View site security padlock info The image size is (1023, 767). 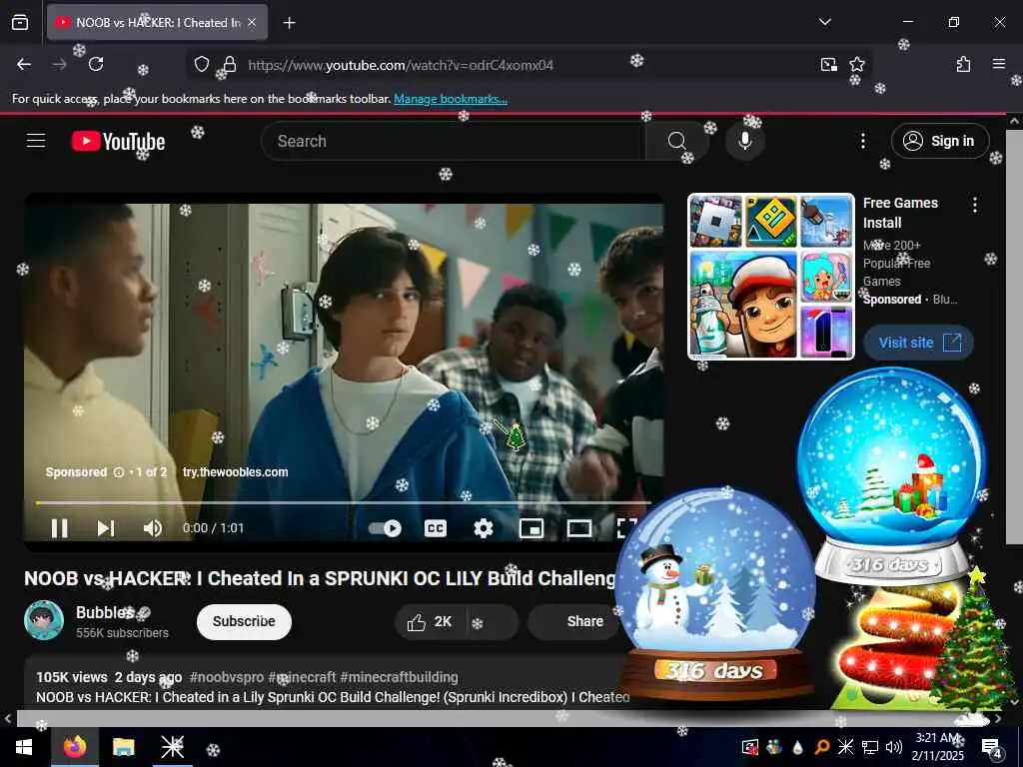click(x=229, y=64)
